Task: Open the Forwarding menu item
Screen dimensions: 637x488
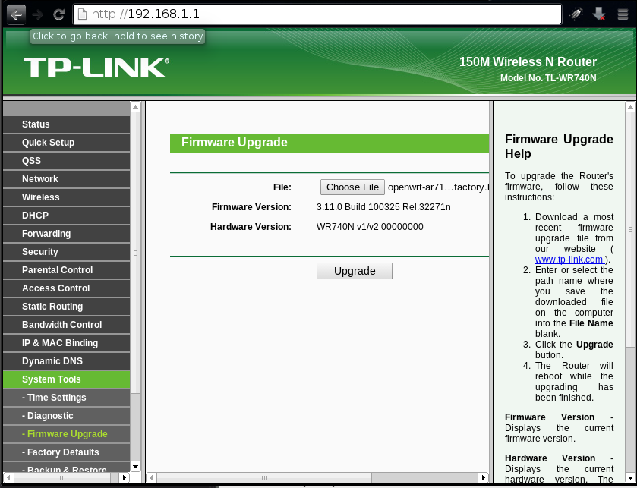Action: (66, 234)
